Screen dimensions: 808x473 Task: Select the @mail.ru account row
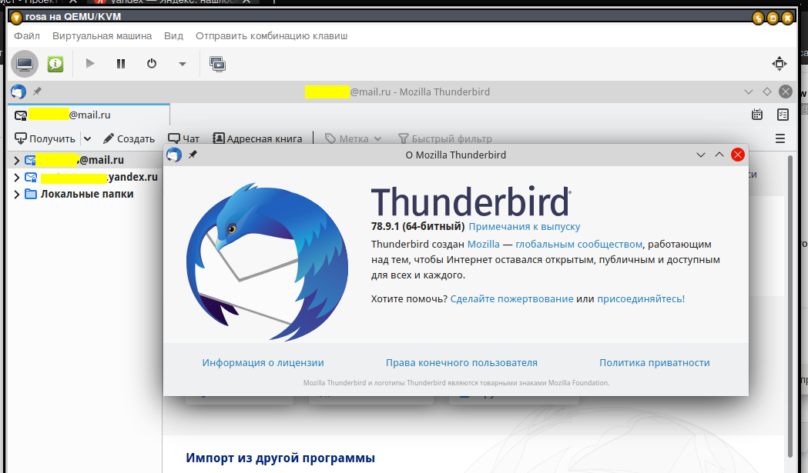coord(85,160)
